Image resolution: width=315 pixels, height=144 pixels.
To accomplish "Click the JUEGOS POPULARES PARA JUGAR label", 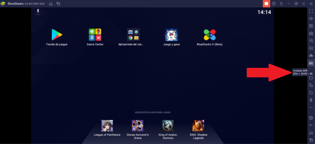I will (153, 112).
